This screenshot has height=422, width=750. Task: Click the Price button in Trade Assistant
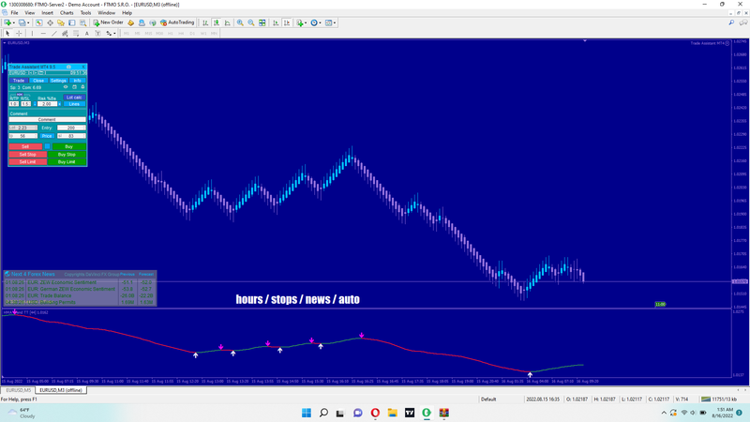[x=46, y=136]
